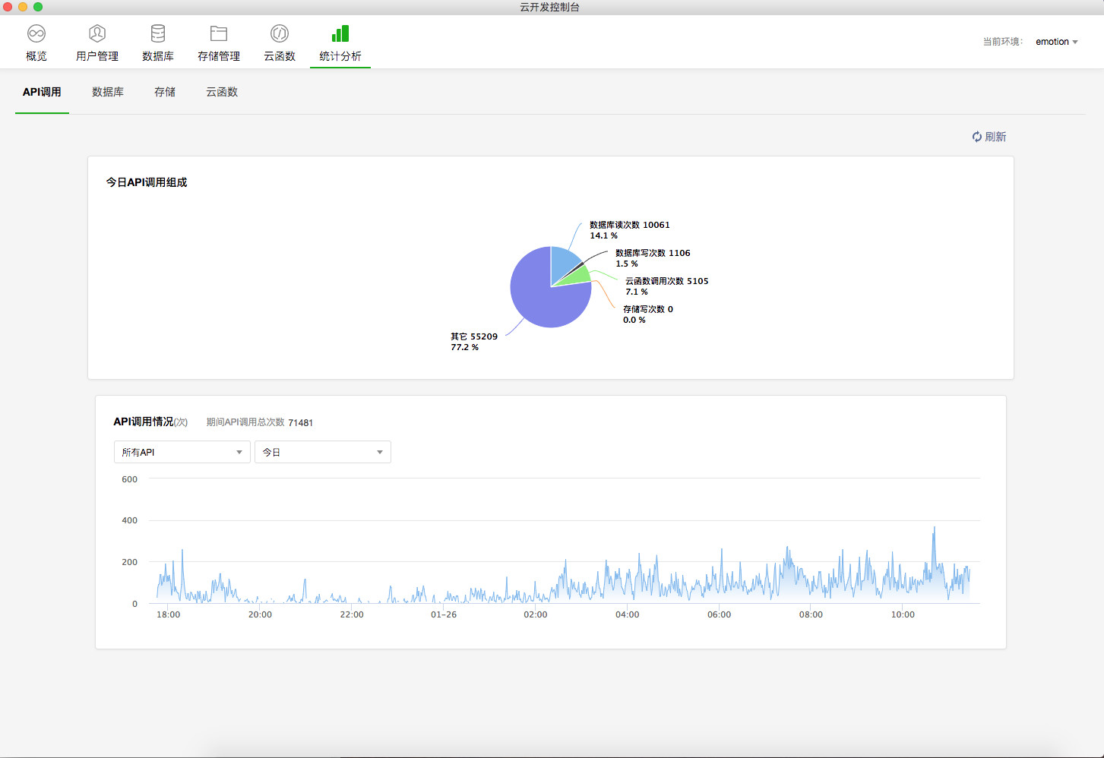Viewport: 1104px width, 758px height.
Task: Open the 概览 overview icon
Action: point(36,33)
